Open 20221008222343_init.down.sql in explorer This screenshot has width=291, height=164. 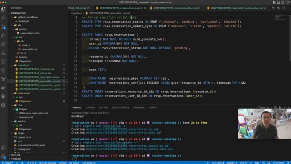[36, 69]
